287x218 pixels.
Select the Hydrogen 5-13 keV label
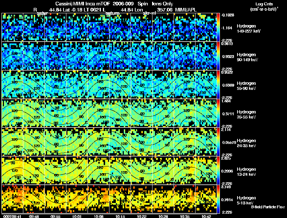coord(246,200)
